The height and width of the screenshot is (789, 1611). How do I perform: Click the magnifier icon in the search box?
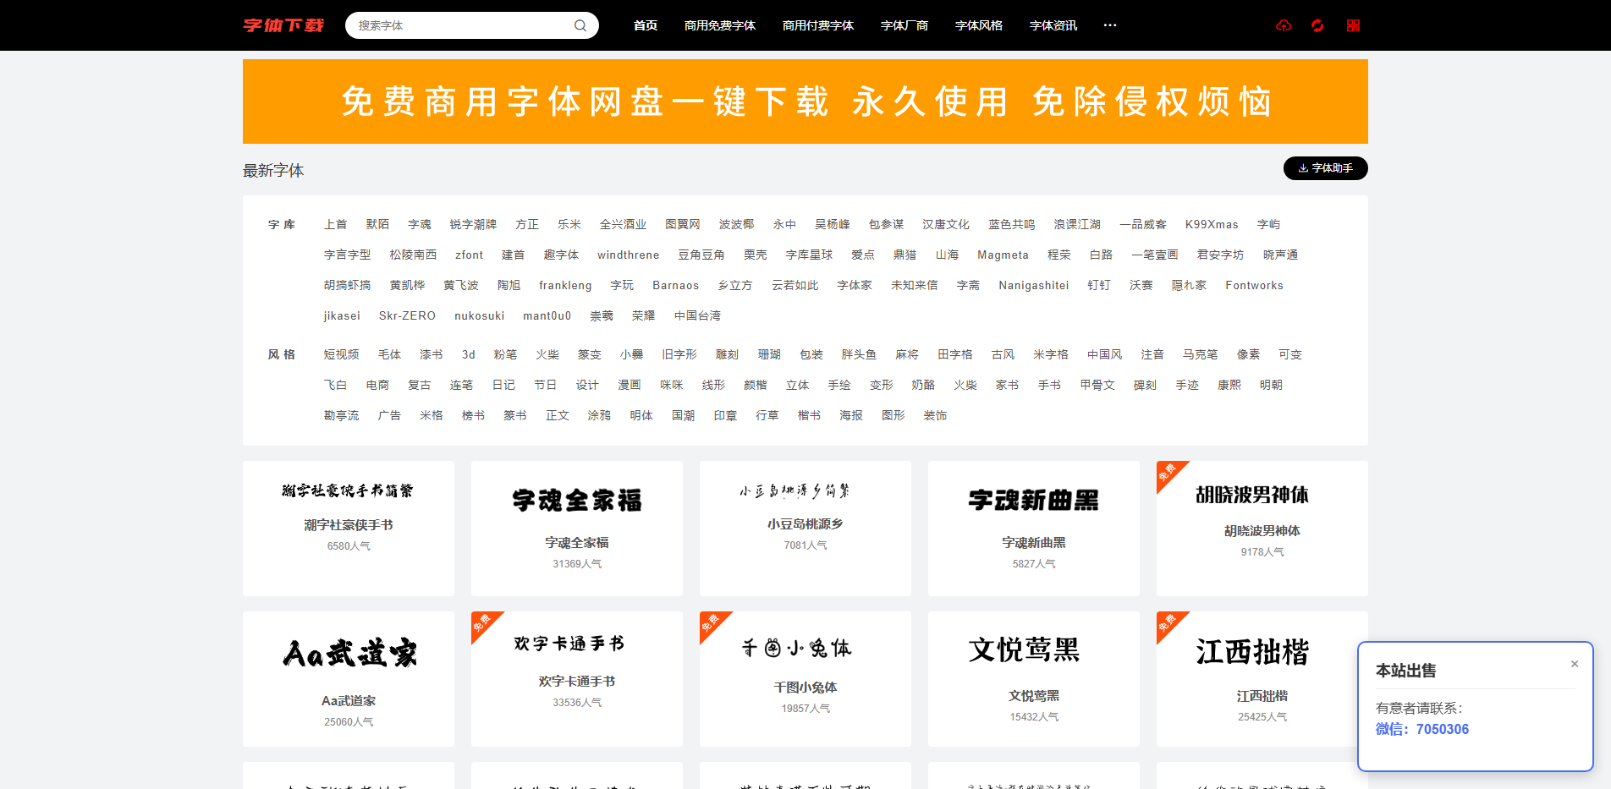[x=580, y=25]
